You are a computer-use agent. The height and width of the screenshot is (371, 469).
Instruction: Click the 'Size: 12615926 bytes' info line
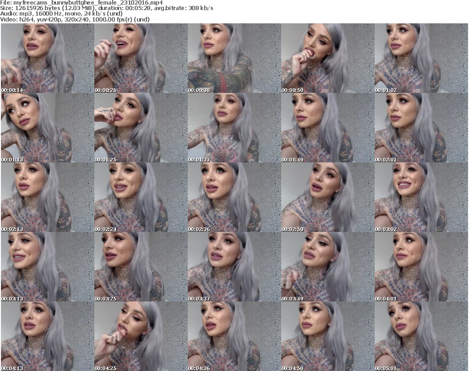point(106,8)
